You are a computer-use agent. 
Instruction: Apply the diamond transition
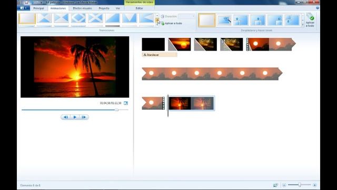coord(78,18)
